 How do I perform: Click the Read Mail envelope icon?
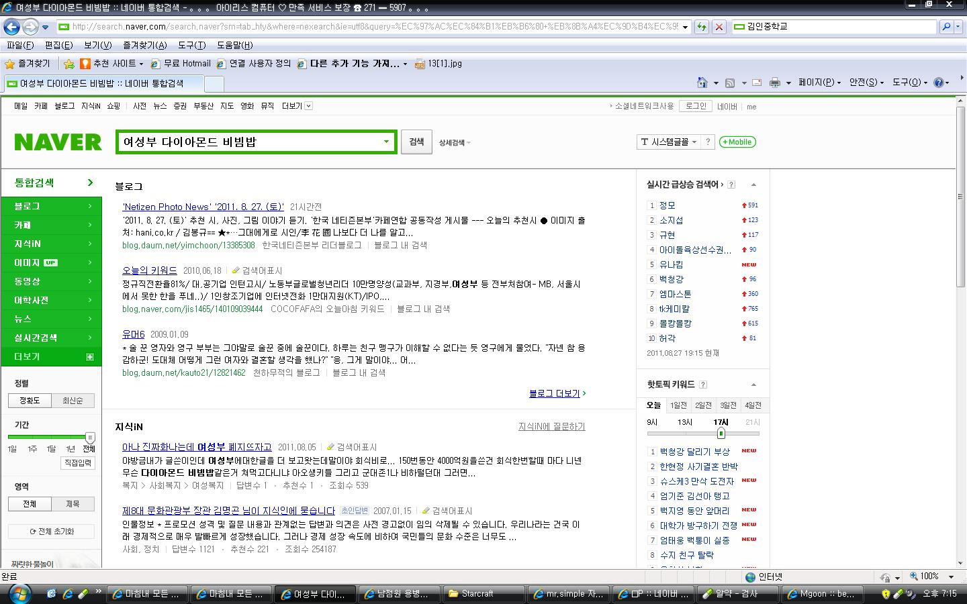[x=757, y=83]
